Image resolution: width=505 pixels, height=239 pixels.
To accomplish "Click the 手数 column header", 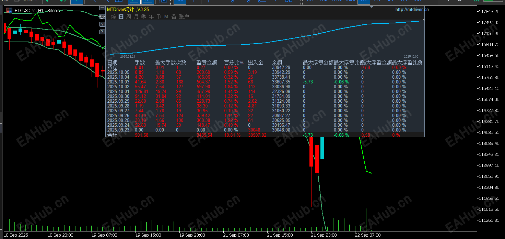I will pyautogui.click(x=140, y=62).
